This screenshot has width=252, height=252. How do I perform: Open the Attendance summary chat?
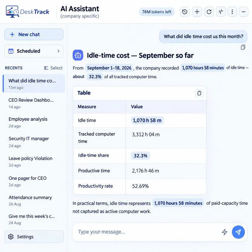pyautogui.click(x=34, y=200)
